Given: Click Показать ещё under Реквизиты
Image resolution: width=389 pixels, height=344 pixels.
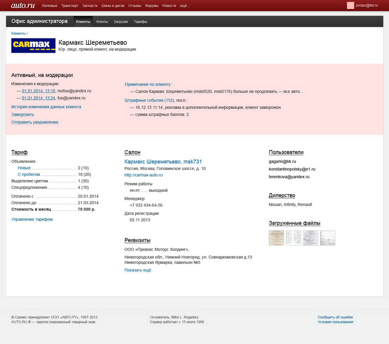Looking at the screenshot, I should click(138, 270).
